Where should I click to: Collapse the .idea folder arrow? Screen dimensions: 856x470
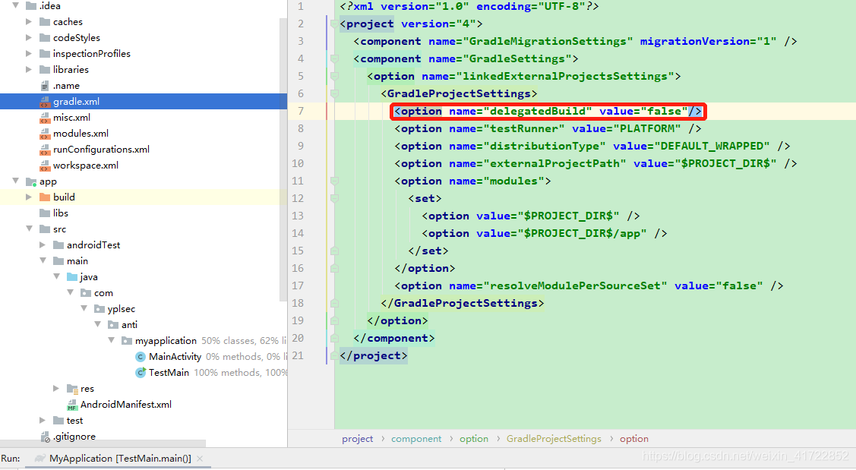(x=15, y=5)
